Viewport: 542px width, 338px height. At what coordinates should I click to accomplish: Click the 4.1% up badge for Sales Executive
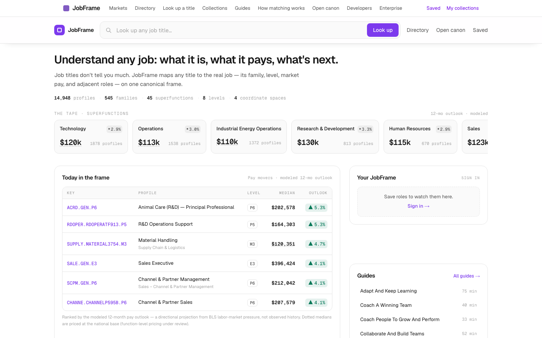point(316,264)
